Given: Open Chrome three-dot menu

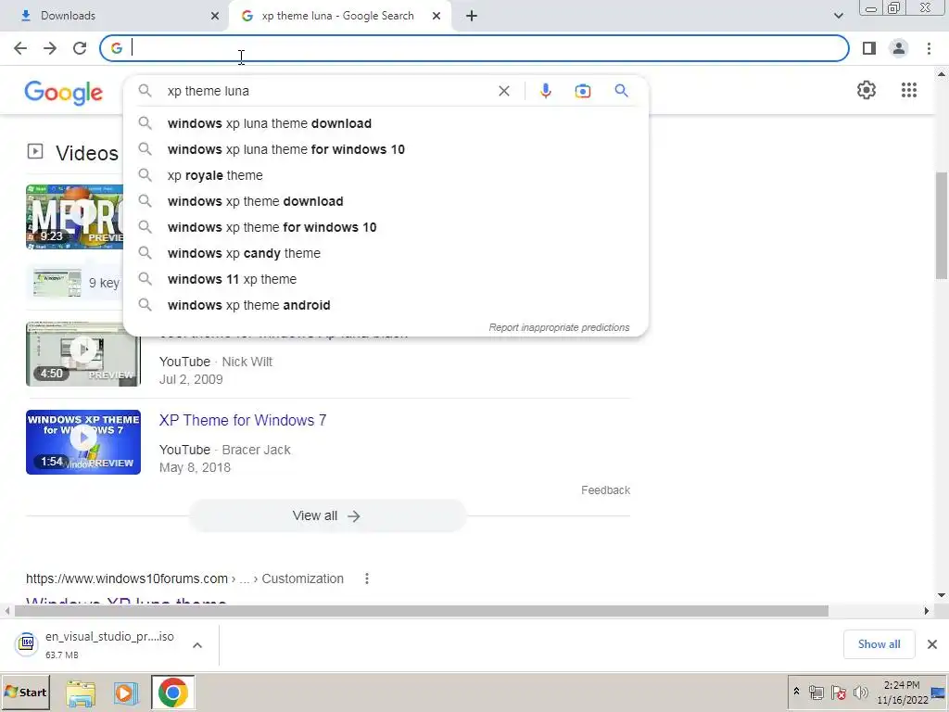Looking at the screenshot, I should pos(929,48).
